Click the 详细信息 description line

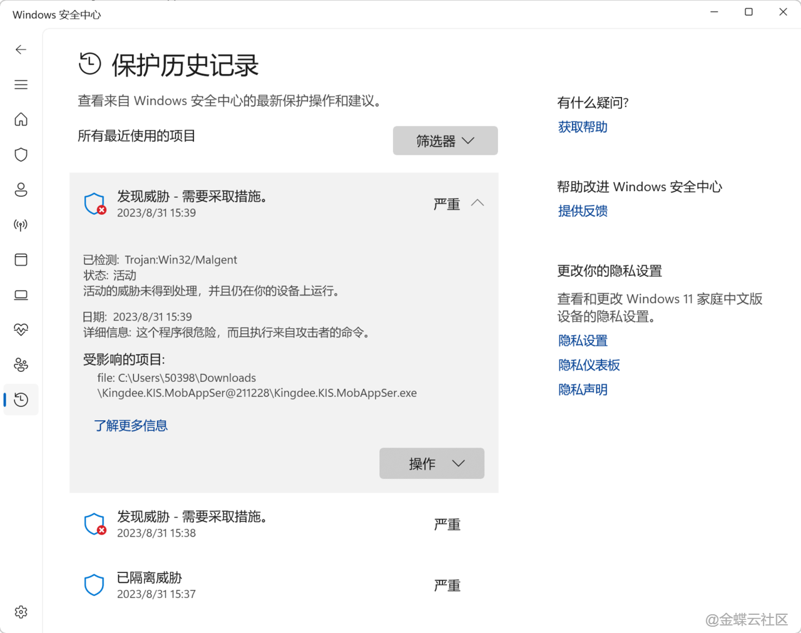point(228,332)
